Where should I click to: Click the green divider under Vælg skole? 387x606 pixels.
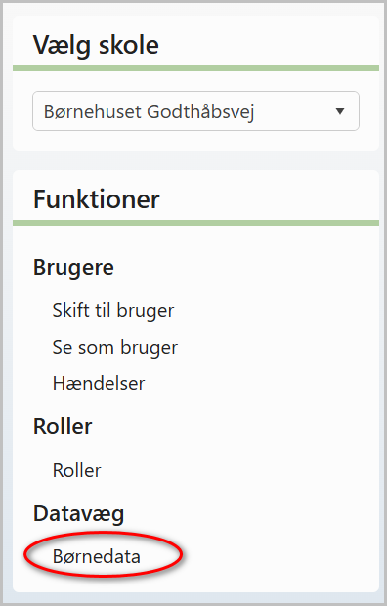point(195,68)
